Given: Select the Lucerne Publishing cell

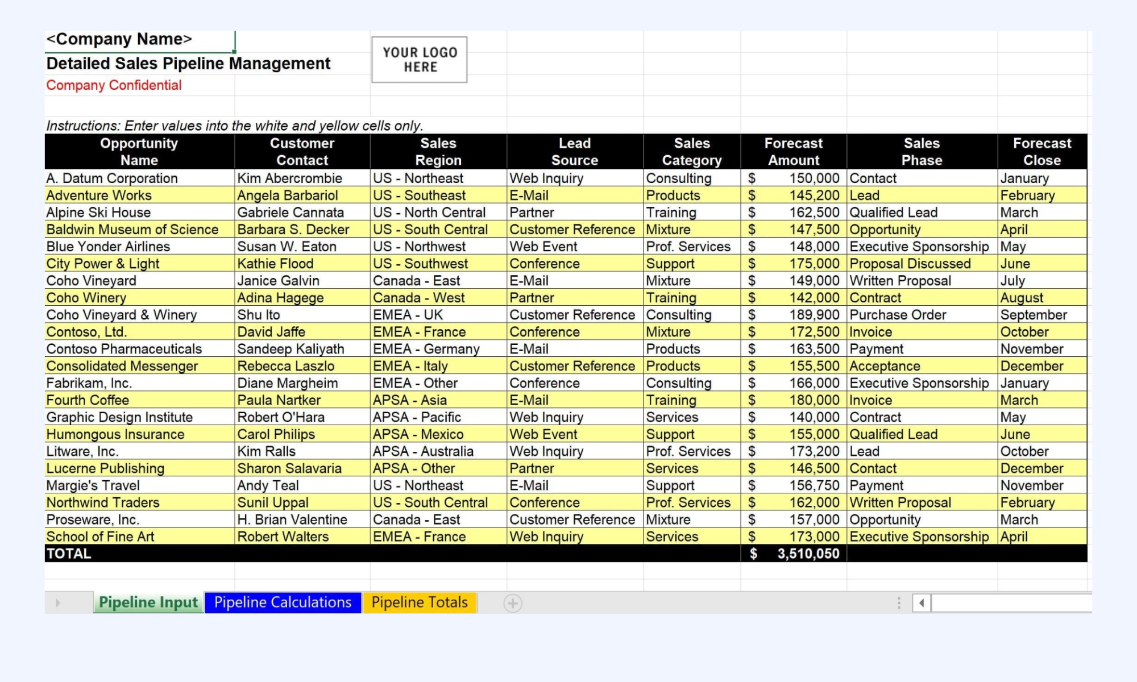Looking at the screenshot, I should [139, 468].
